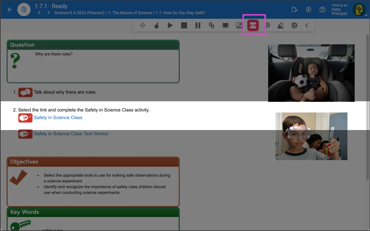
Task: Click the '1.7.1 - Ready' title
Action: 51,6
